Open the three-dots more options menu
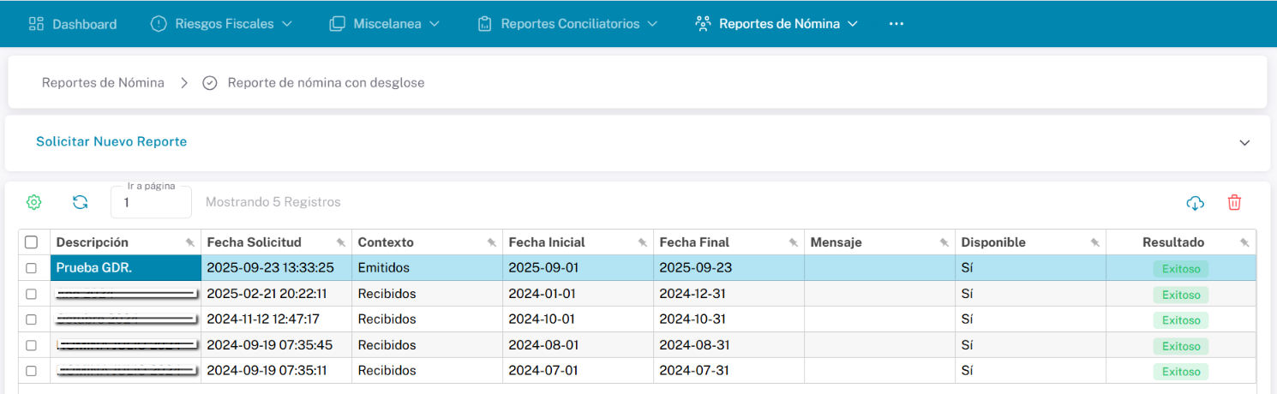This screenshot has height=394, width=1277. (896, 24)
